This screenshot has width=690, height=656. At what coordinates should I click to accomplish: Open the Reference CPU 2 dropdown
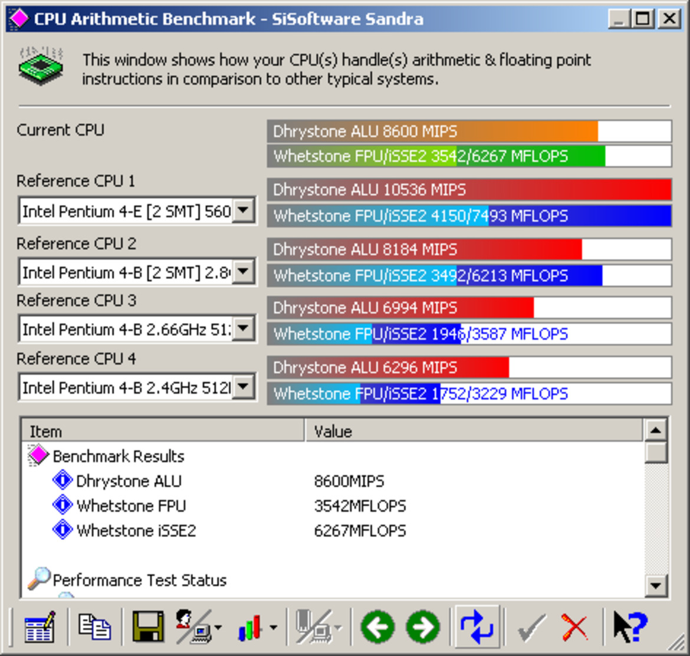click(244, 272)
